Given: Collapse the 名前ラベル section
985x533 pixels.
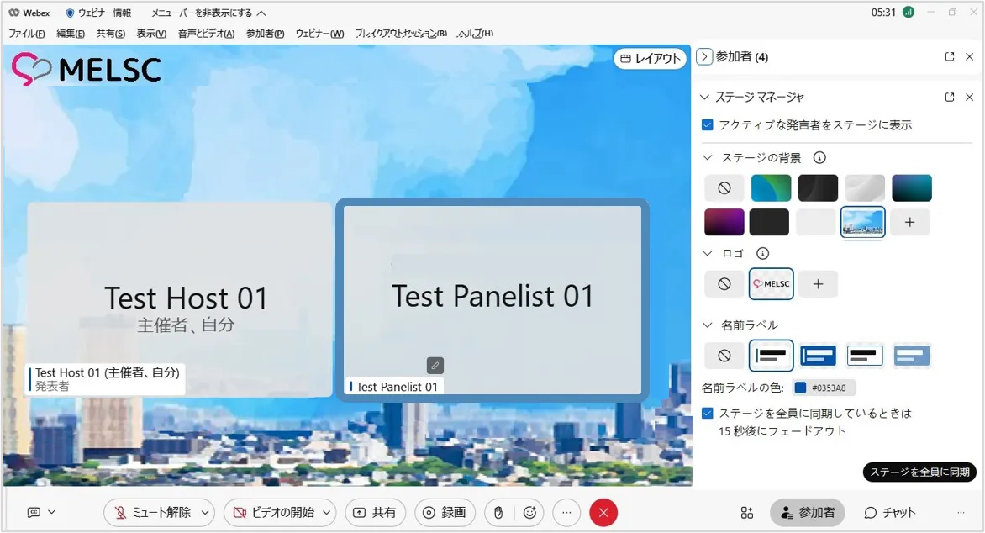Looking at the screenshot, I should 705,325.
